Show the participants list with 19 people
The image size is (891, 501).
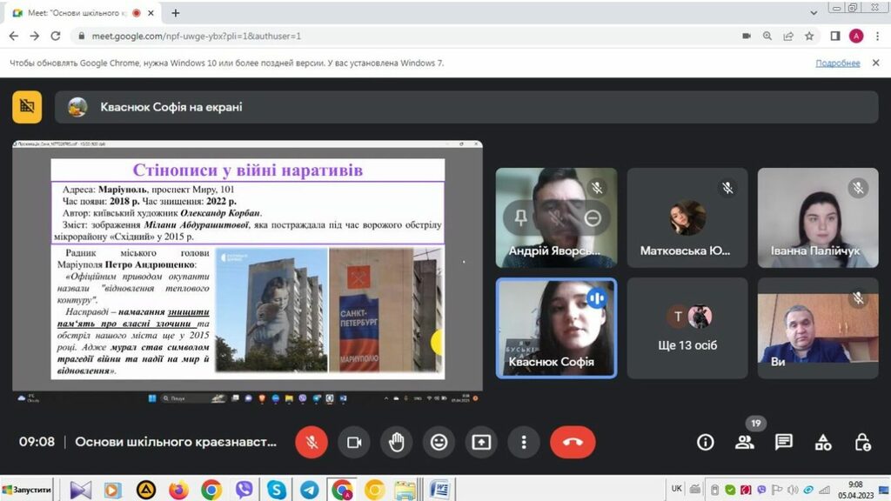[745, 442]
